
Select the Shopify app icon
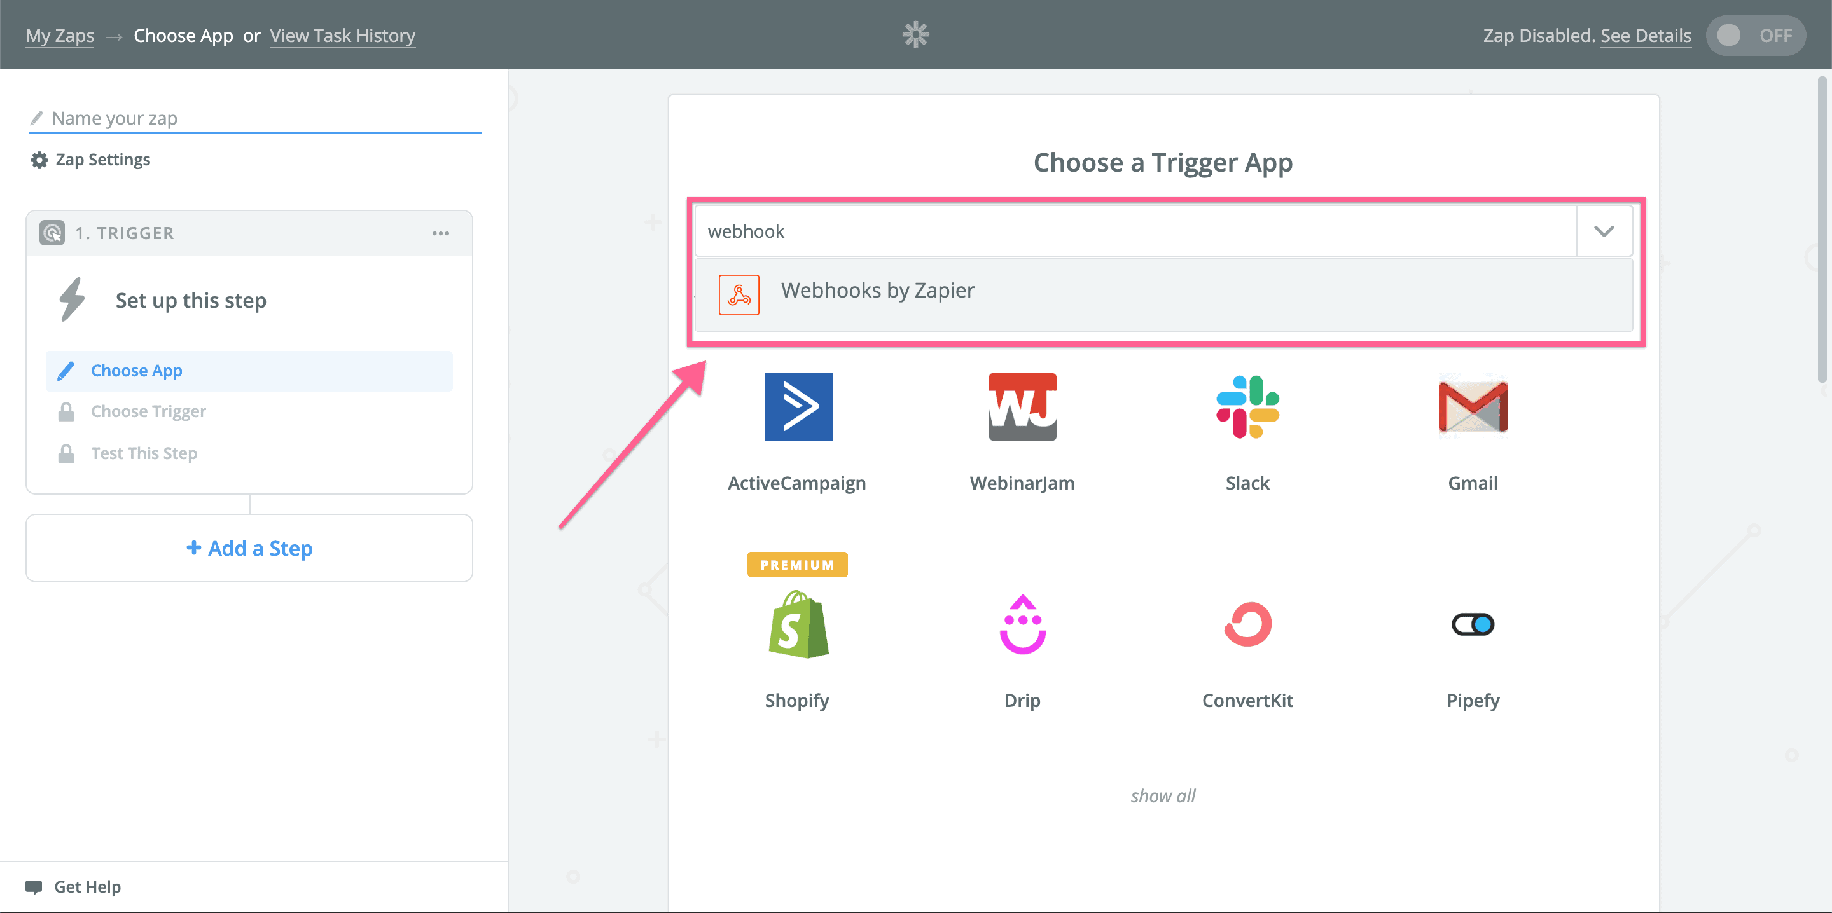[x=798, y=624]
